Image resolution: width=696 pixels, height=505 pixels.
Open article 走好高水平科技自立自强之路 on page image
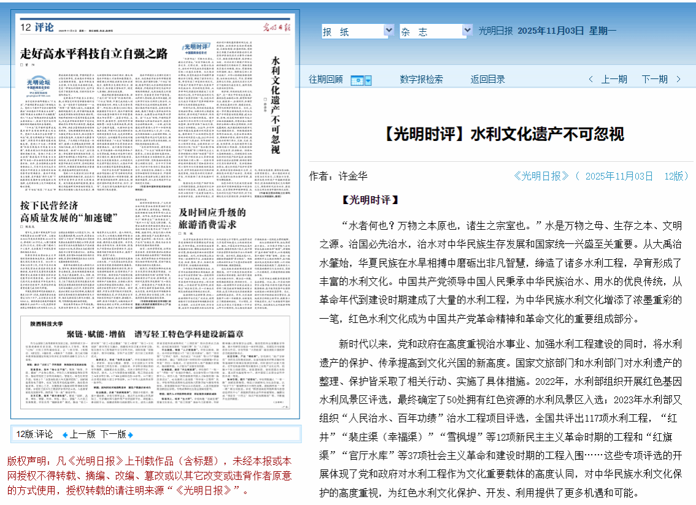pyautogui.click(x=94, y=53)
